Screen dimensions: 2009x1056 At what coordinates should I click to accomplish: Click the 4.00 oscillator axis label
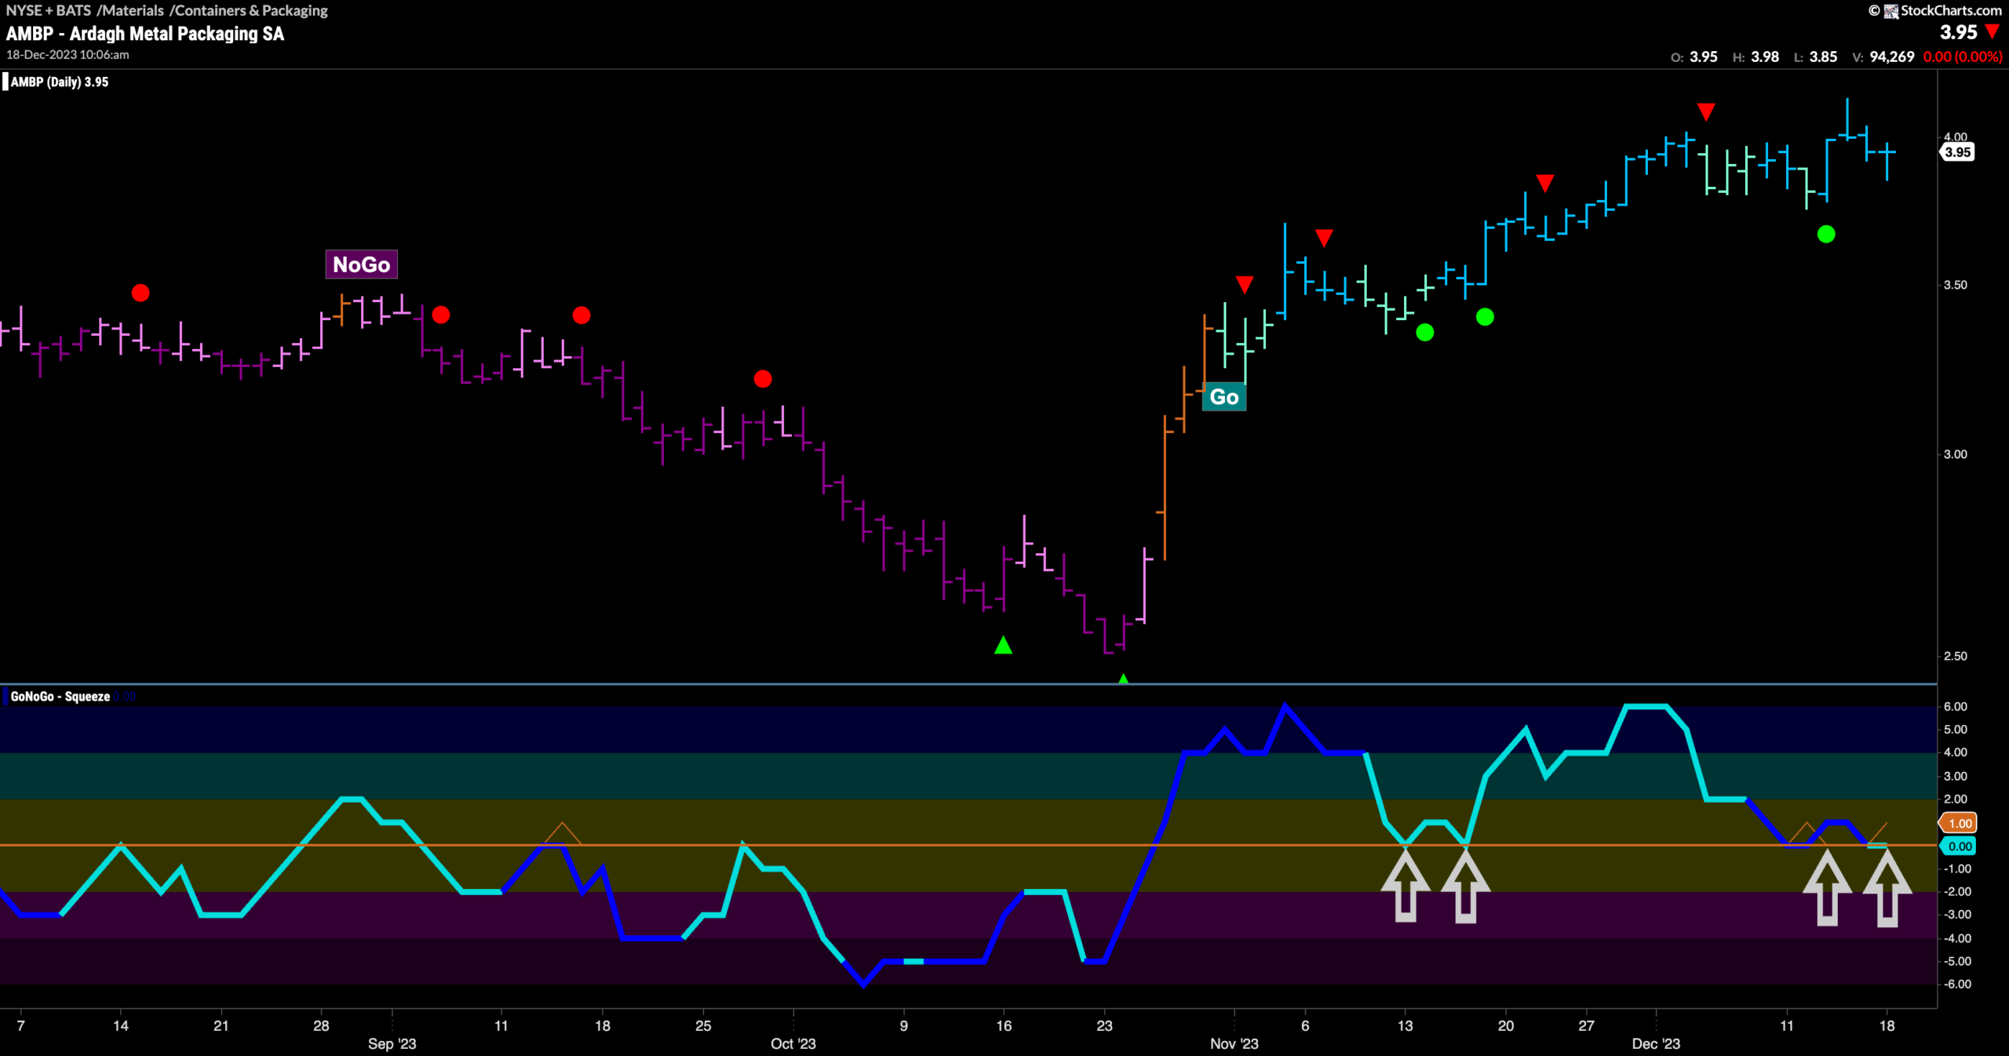tap(1956, 752)
